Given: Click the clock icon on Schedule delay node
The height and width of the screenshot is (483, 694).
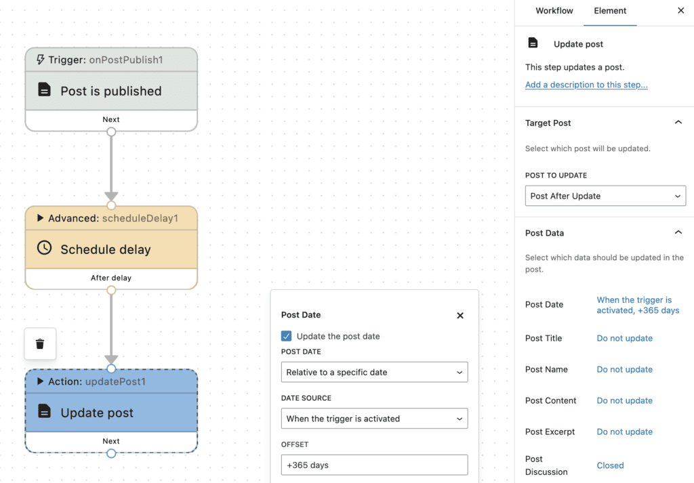Looking at the screenshot, I should (x=44, y=248).
